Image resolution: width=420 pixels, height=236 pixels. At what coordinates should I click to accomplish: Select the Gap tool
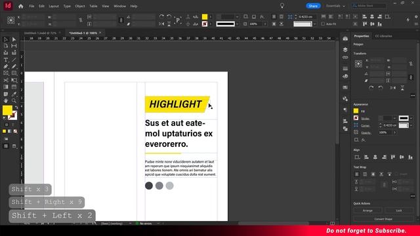tap(14, 46)
